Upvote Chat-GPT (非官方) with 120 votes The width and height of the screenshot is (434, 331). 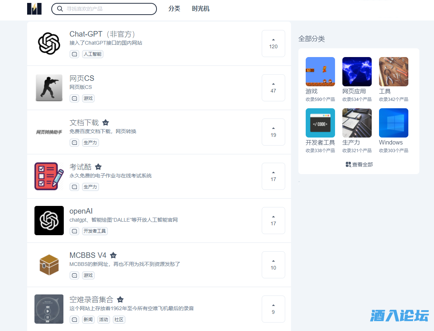[x=273, y=44]
